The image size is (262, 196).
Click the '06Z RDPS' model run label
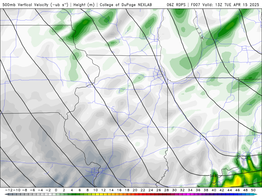[x=176, y=5]
